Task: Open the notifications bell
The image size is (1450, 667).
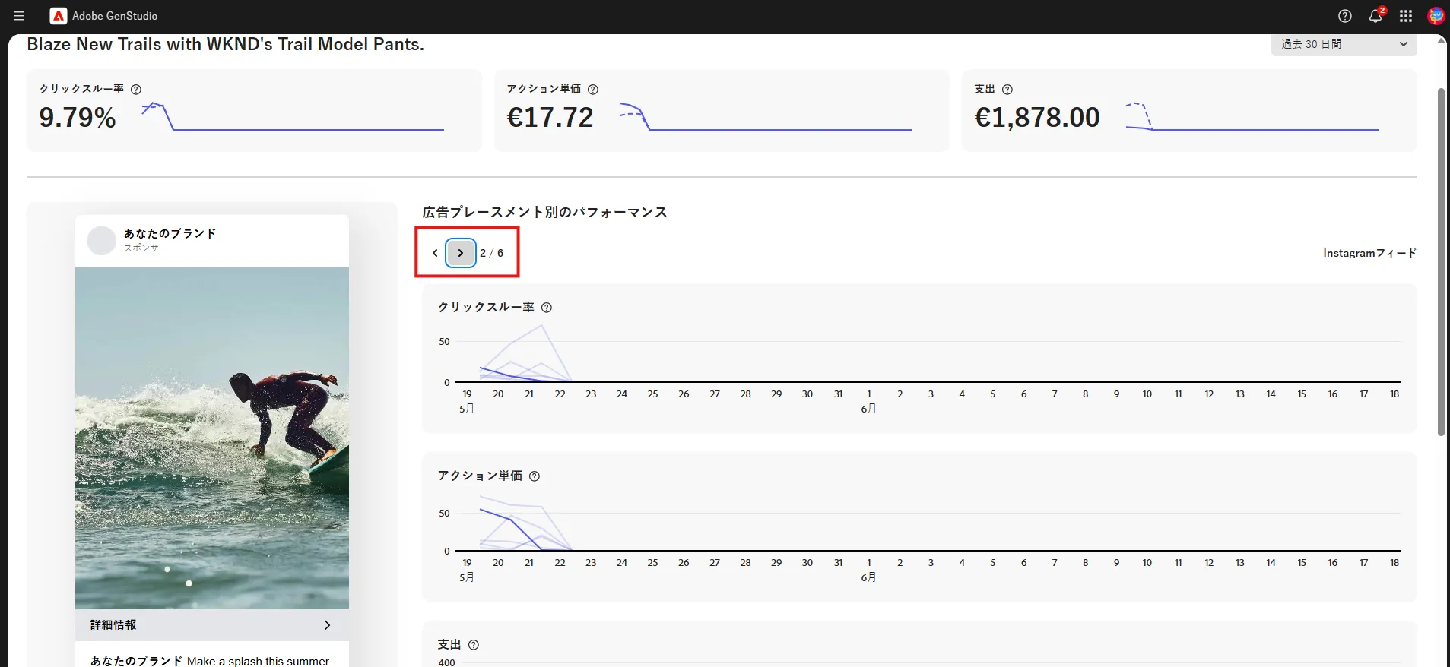Action: point(1375,16)
